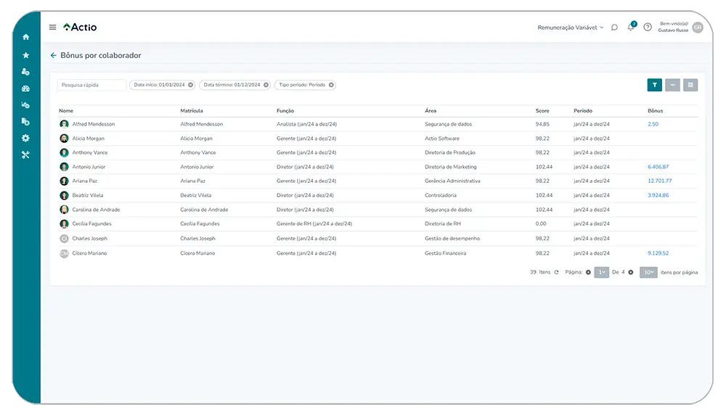Remove the Data término filter chip

266,85
